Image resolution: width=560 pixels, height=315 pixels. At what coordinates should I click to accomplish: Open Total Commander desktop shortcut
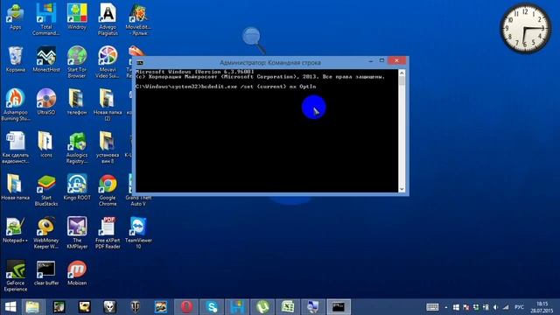(46, 19)
